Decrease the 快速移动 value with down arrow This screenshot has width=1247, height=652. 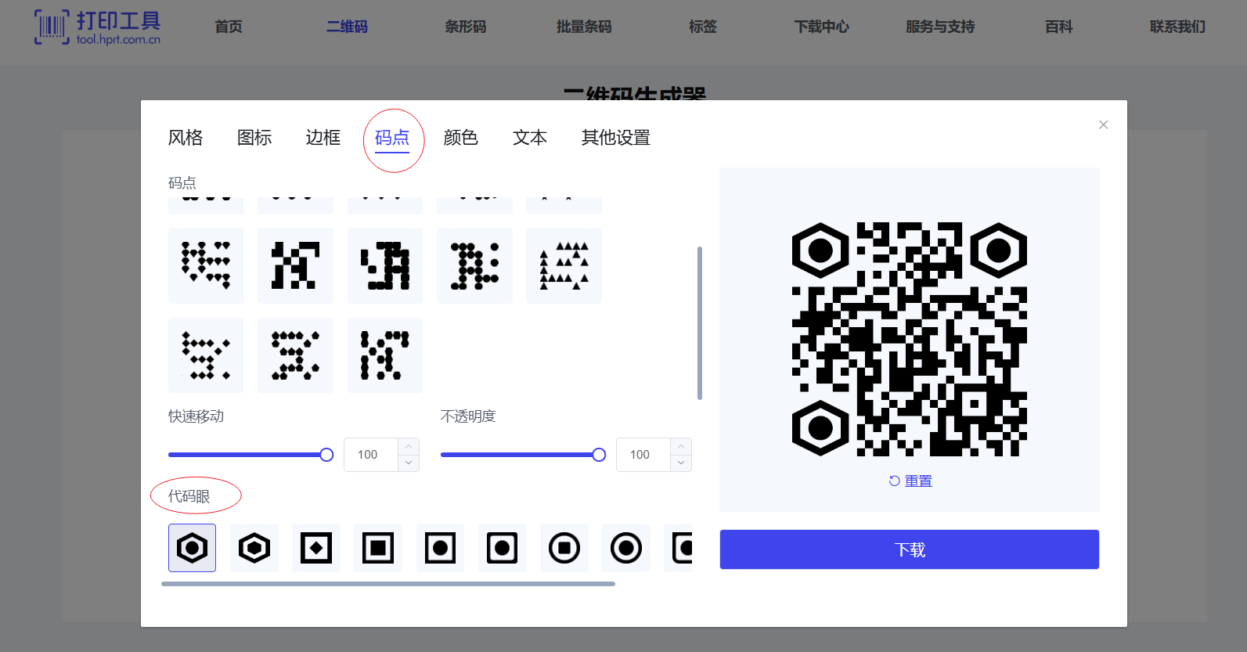click(409, 463)
